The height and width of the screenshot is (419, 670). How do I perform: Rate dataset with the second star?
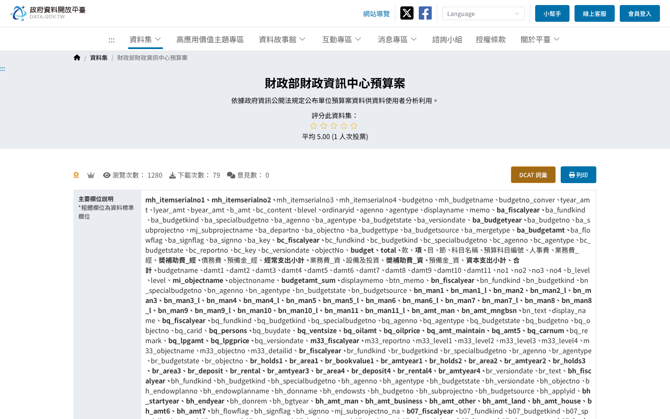[324, 126]
